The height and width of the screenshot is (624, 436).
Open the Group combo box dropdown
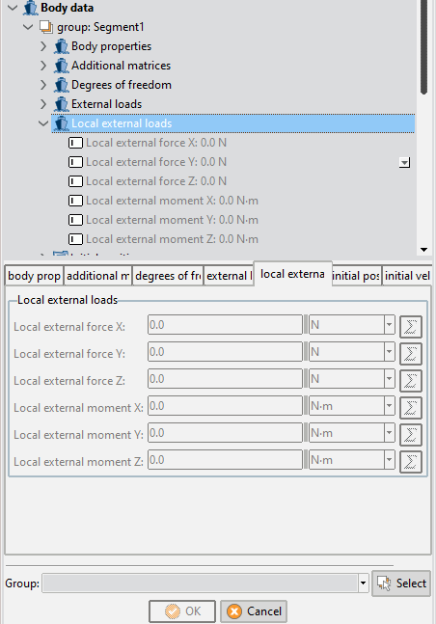363,583
